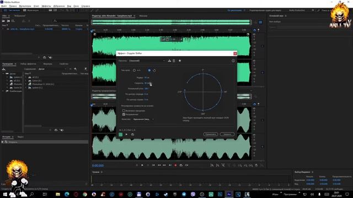This screenshot has width=353, height=198.
Task: Uncheck the checked Направление checkbox
Action: pyautogui.click(x=124, y=114)
